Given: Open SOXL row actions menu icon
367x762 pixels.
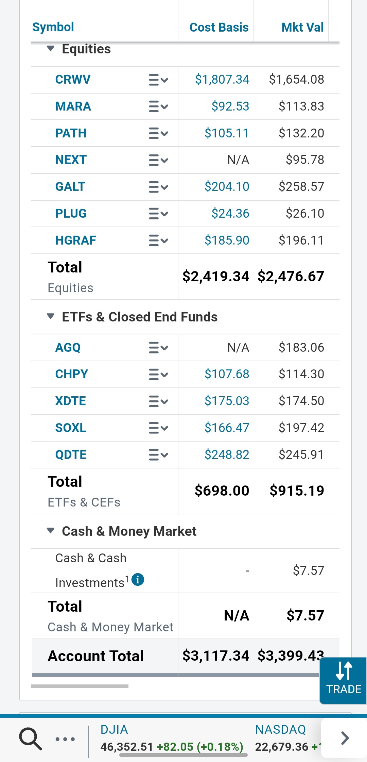Looking at the screenshot, I should tap(158, 428).
